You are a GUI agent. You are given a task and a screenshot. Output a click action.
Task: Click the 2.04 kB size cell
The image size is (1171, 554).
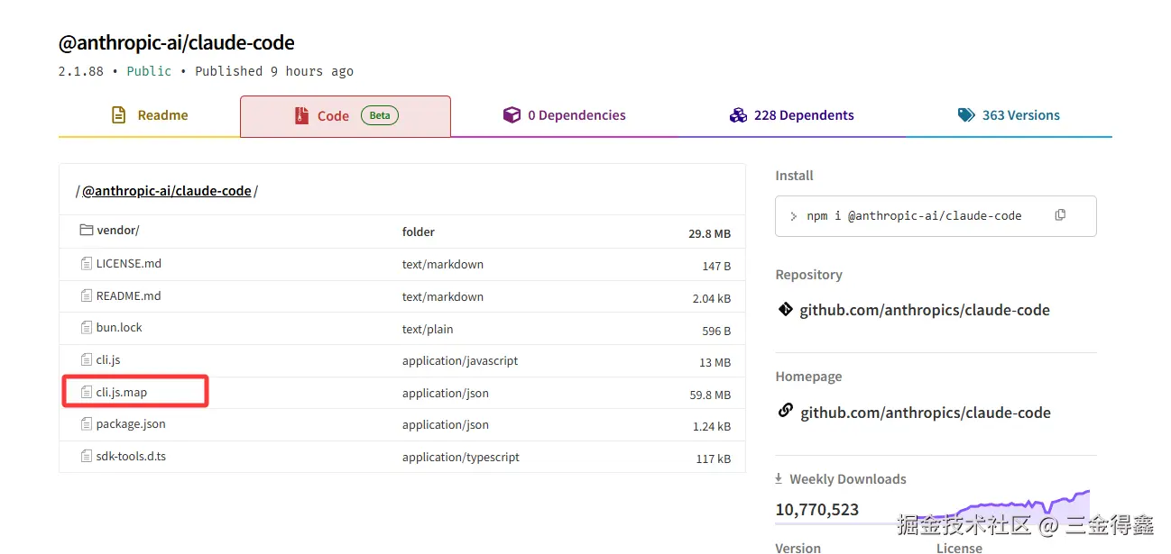click(712, 298)
